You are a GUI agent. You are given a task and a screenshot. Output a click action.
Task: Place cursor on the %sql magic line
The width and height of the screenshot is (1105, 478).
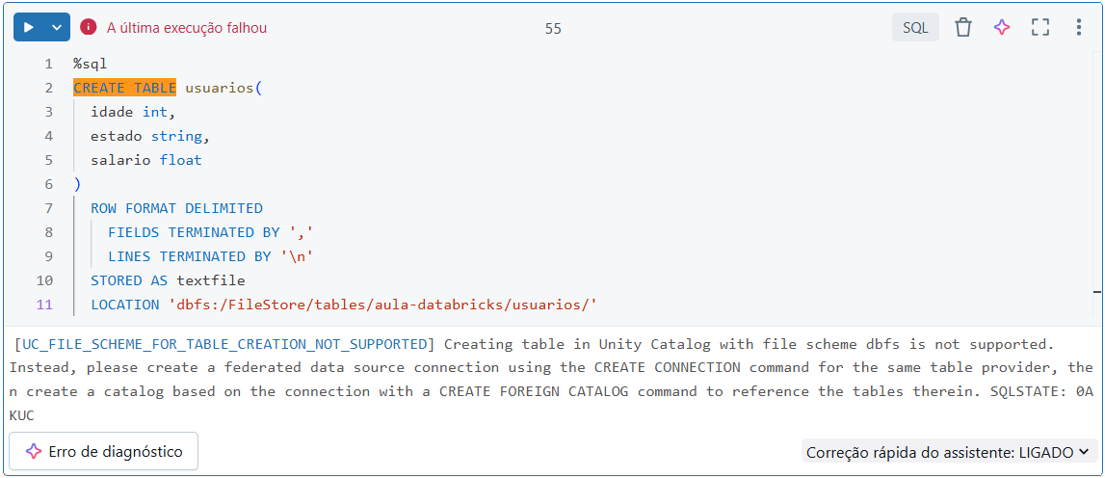point(91,65)
